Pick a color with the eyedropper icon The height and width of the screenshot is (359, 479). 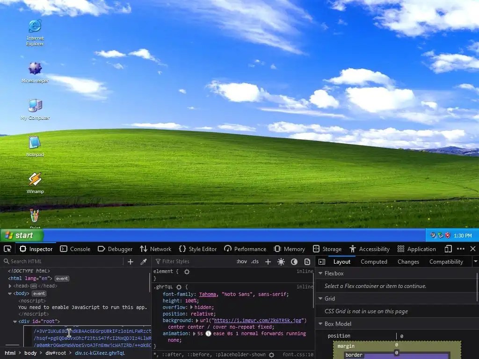click(144, 262)
